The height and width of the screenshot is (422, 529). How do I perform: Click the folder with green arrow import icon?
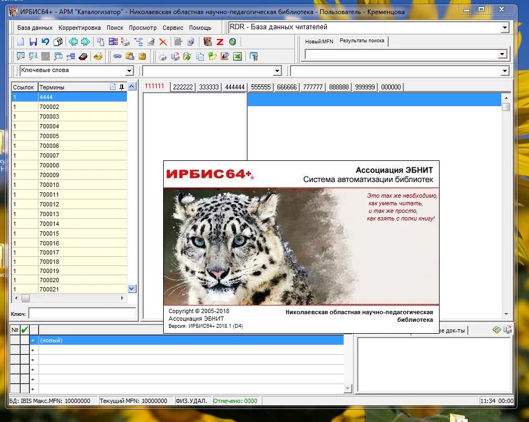(x=212, y=56)
